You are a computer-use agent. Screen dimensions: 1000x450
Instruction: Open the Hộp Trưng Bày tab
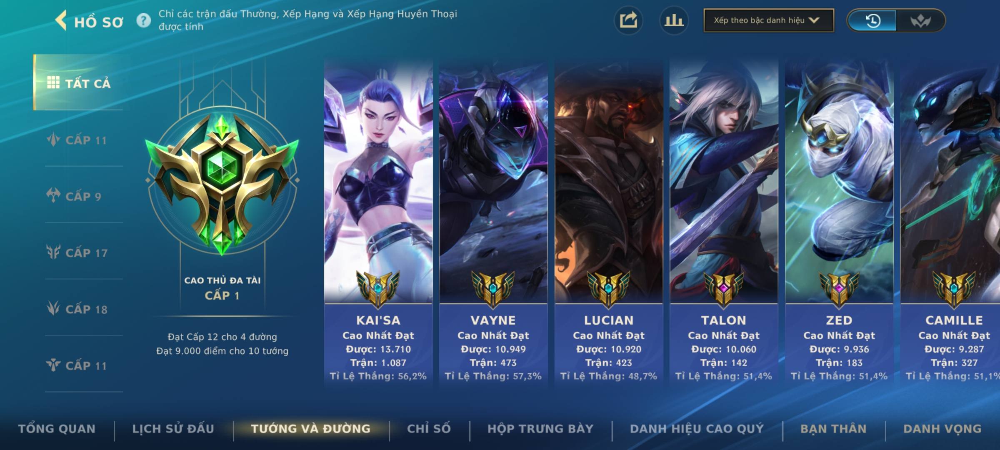point(540,429)
